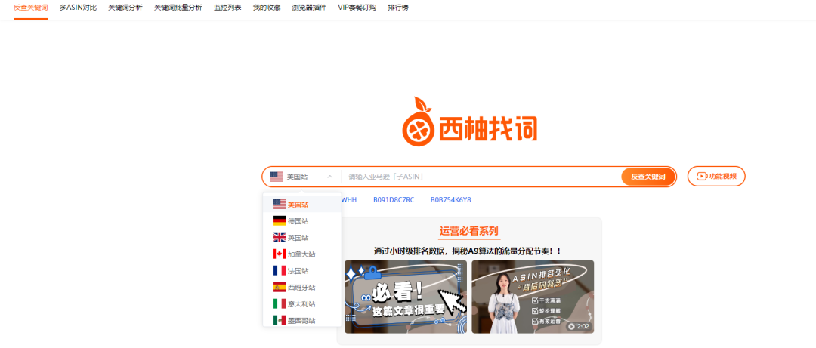Open 关键词分析 tab
Image resolution: width=816 pixels, height=348 pixels.
pyautogui.click(x=125, y=8)
